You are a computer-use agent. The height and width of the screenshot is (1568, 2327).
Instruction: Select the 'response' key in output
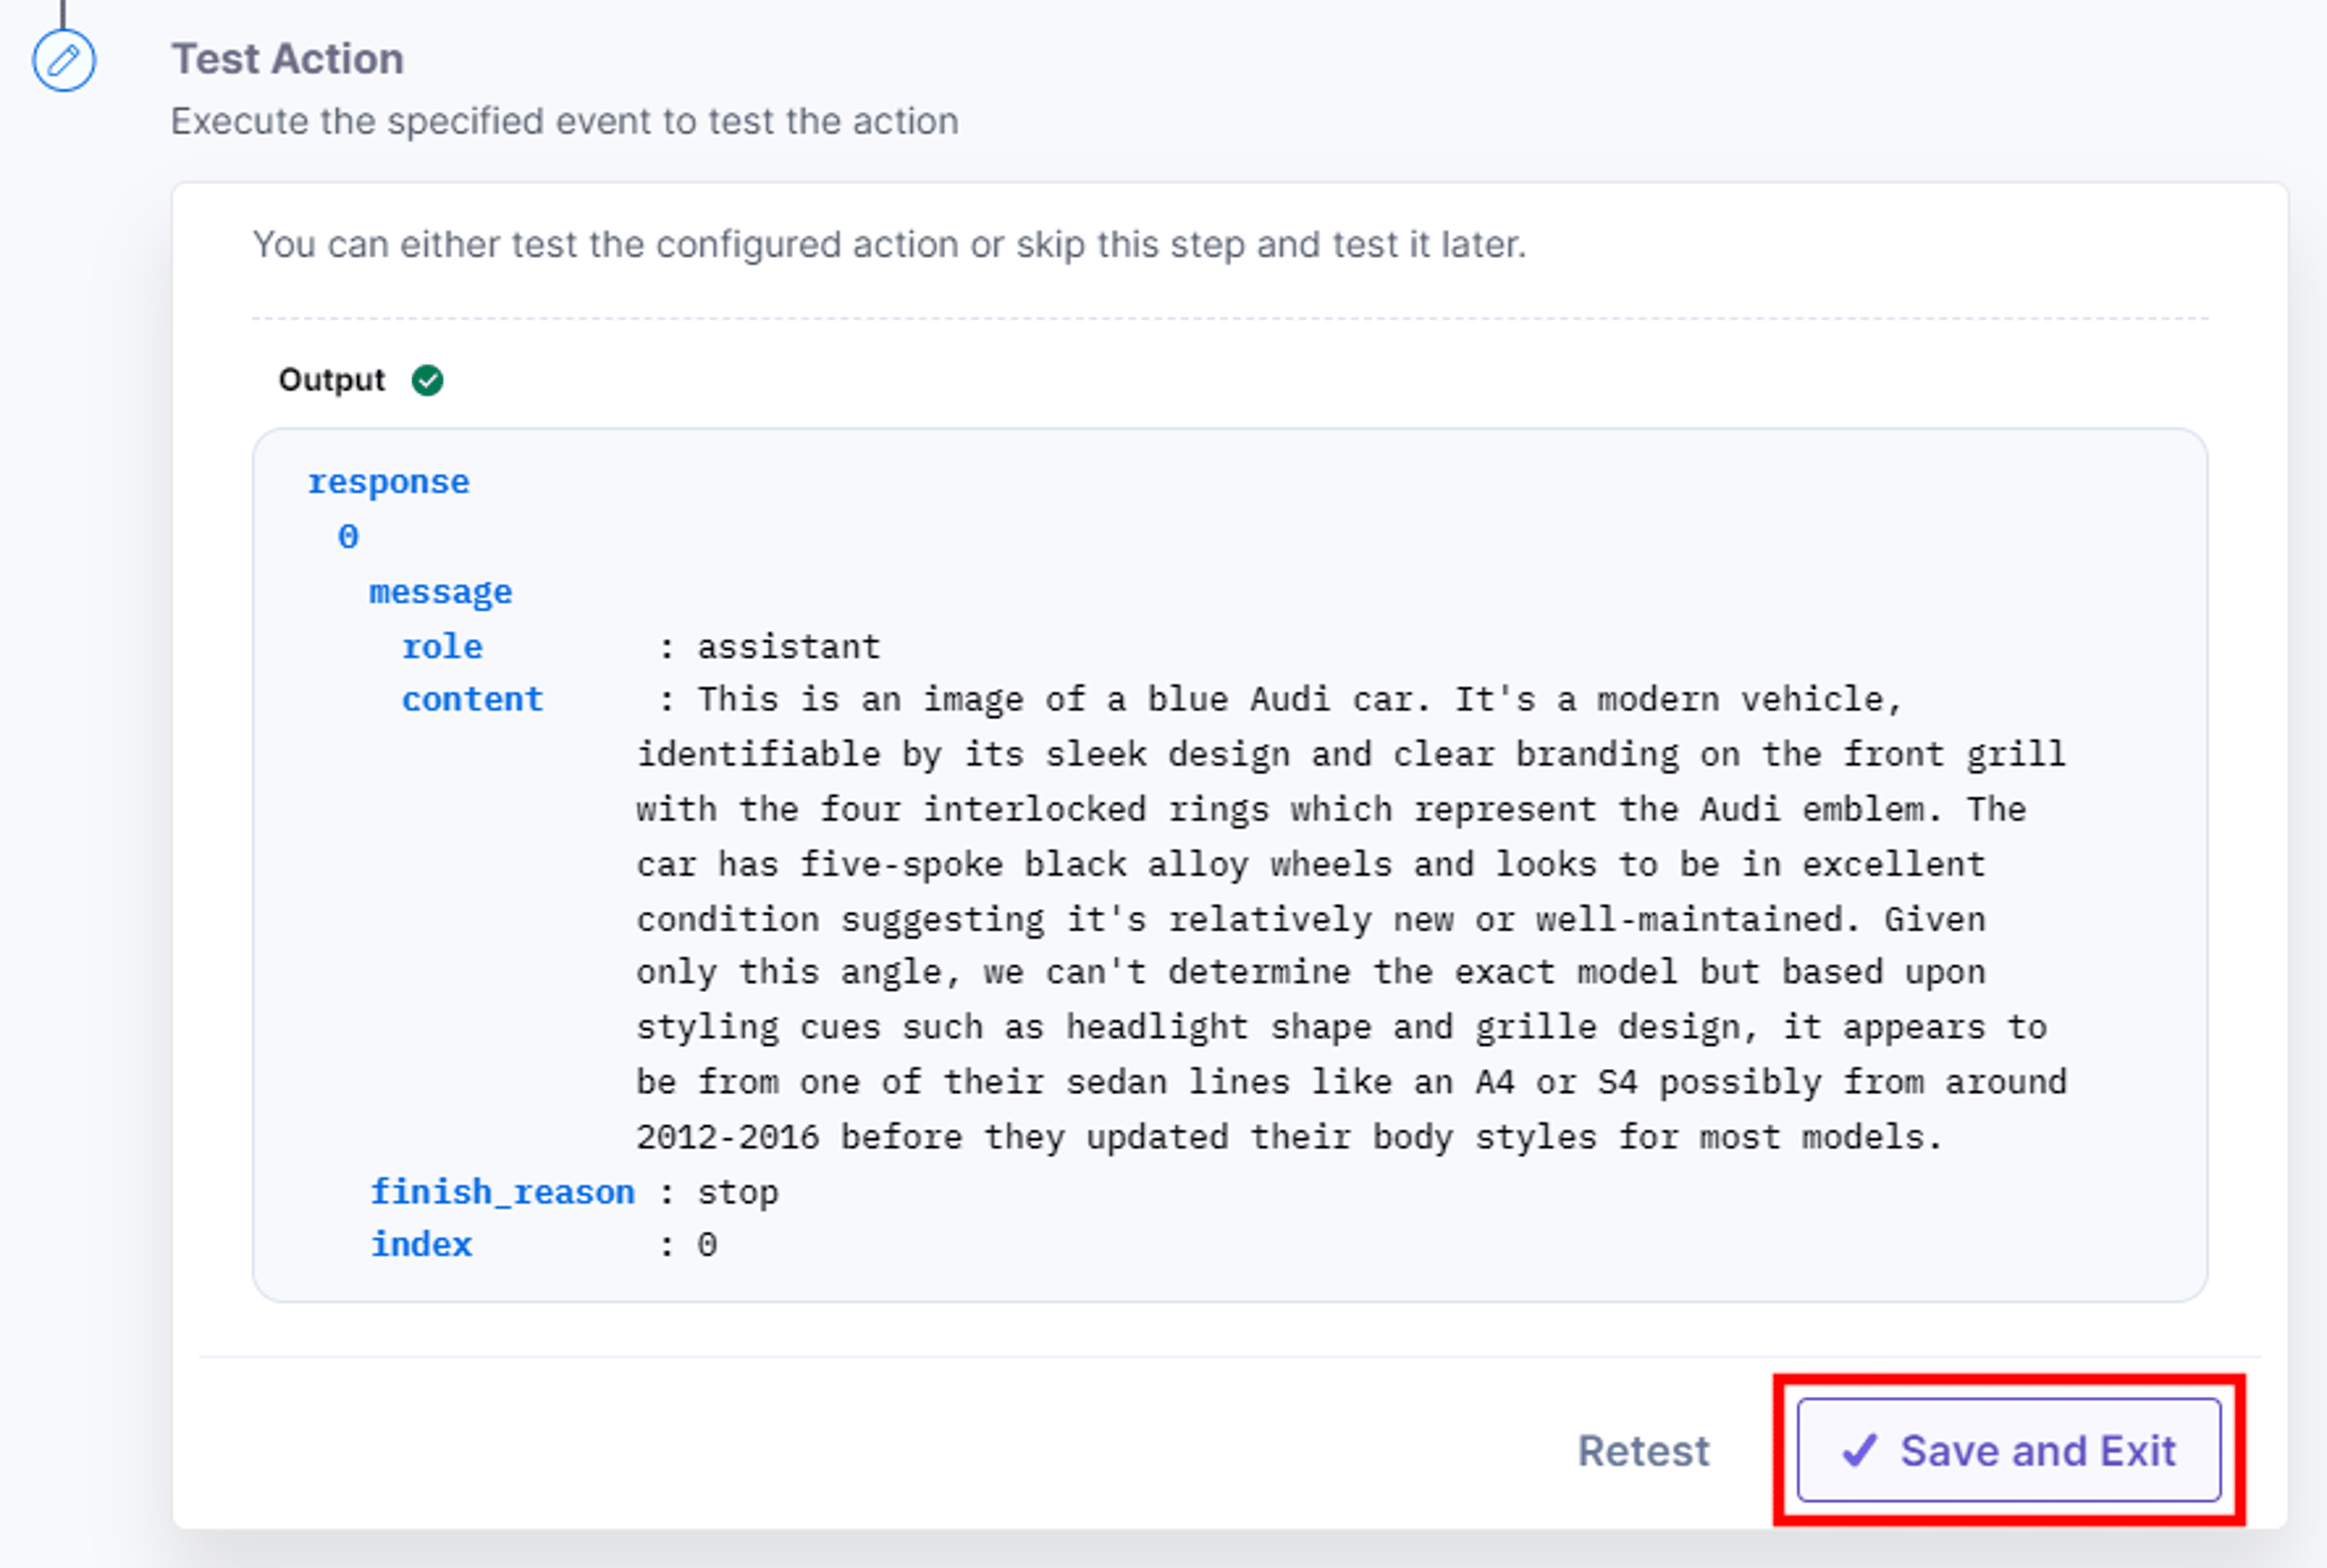[x=388, y=482]
